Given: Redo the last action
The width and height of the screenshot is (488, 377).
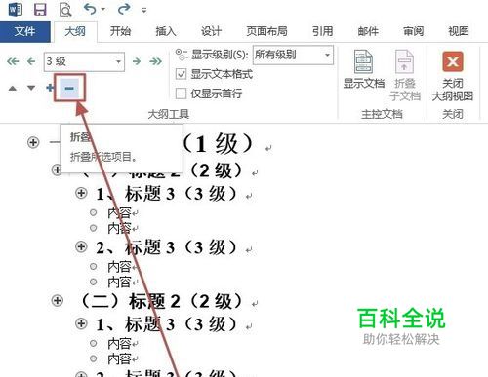Looking at the screenshot, I should (124, 9).
